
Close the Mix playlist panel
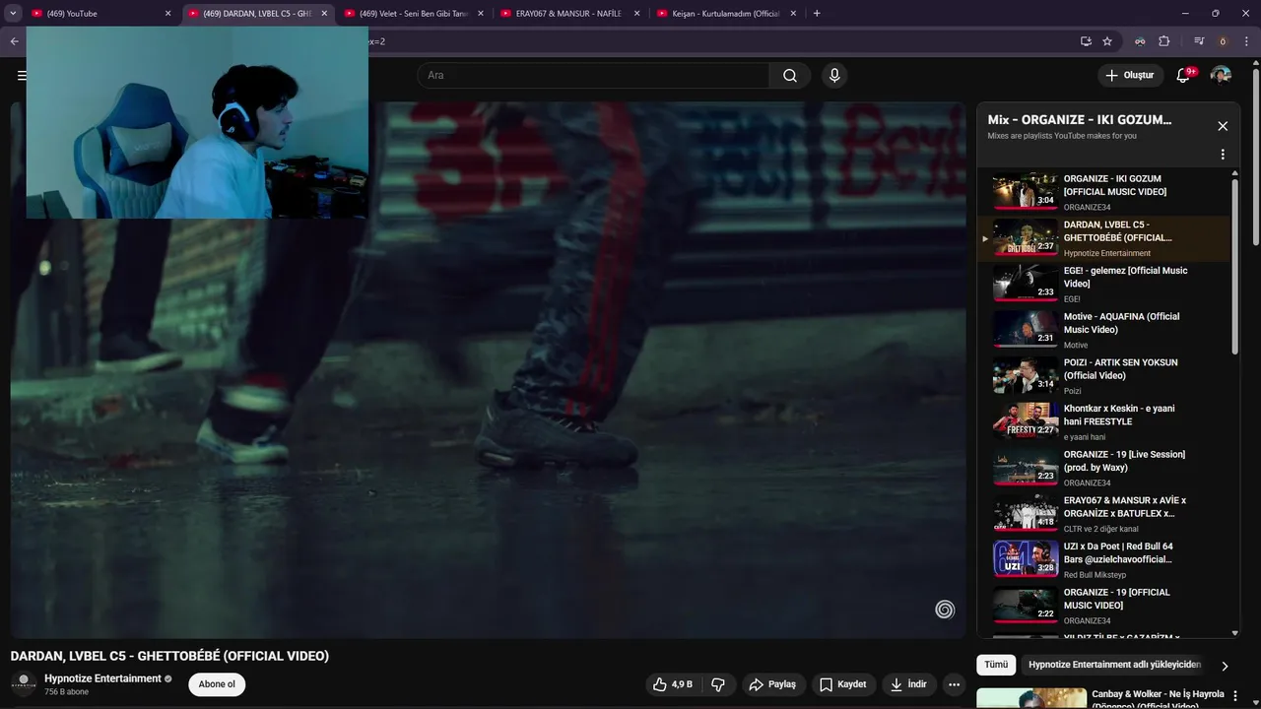point(1223,126)
